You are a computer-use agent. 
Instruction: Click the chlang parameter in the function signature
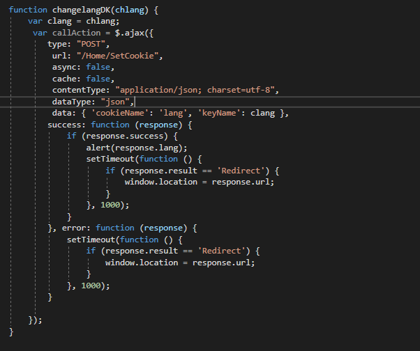(130, 10)
